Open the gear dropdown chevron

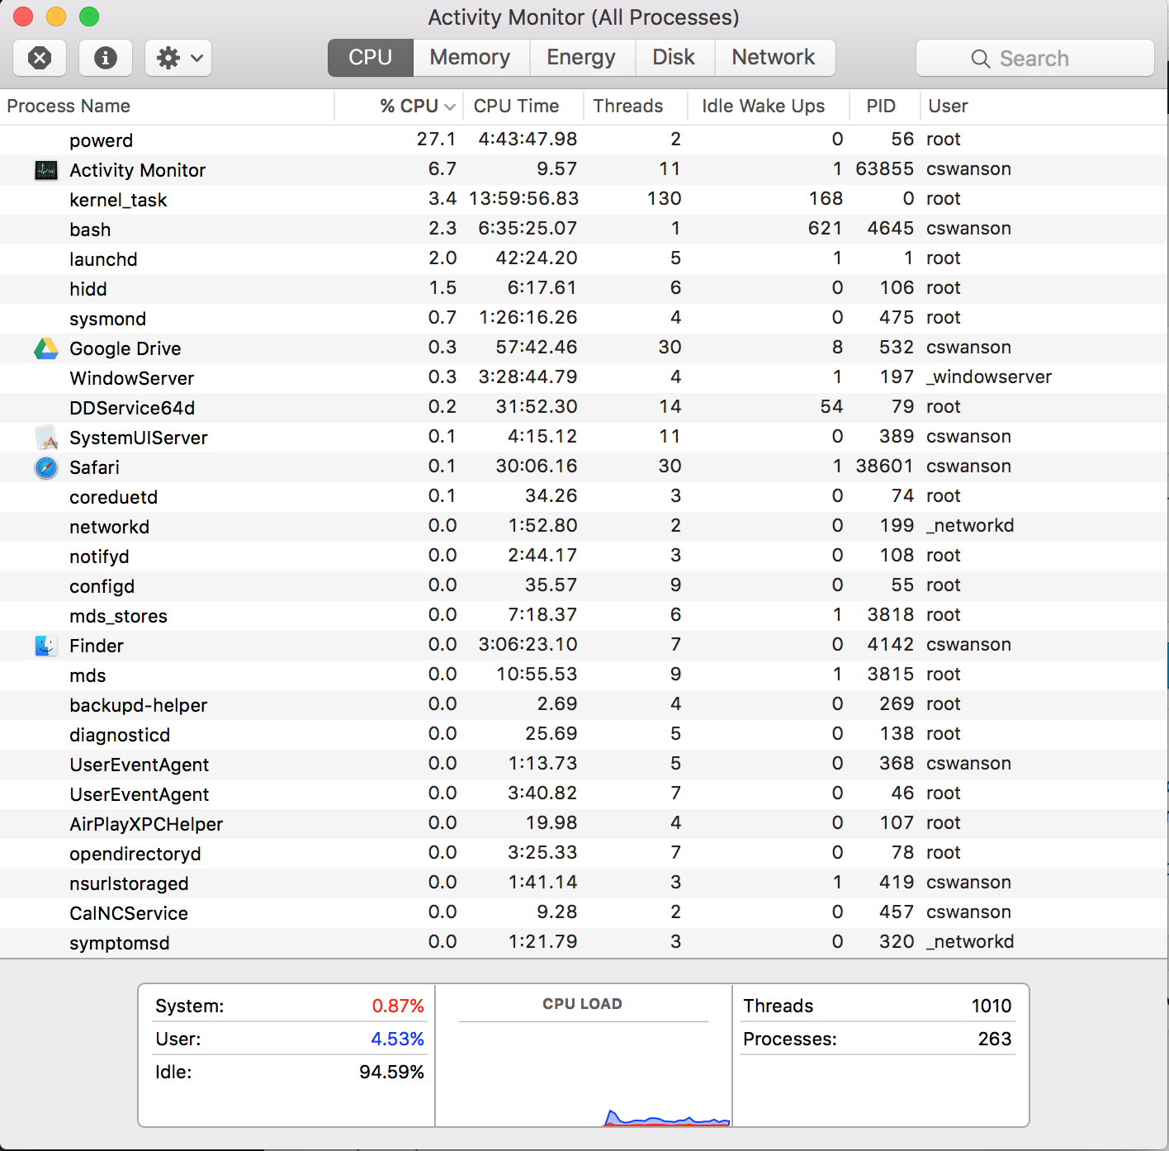click(x=195, y=58)
